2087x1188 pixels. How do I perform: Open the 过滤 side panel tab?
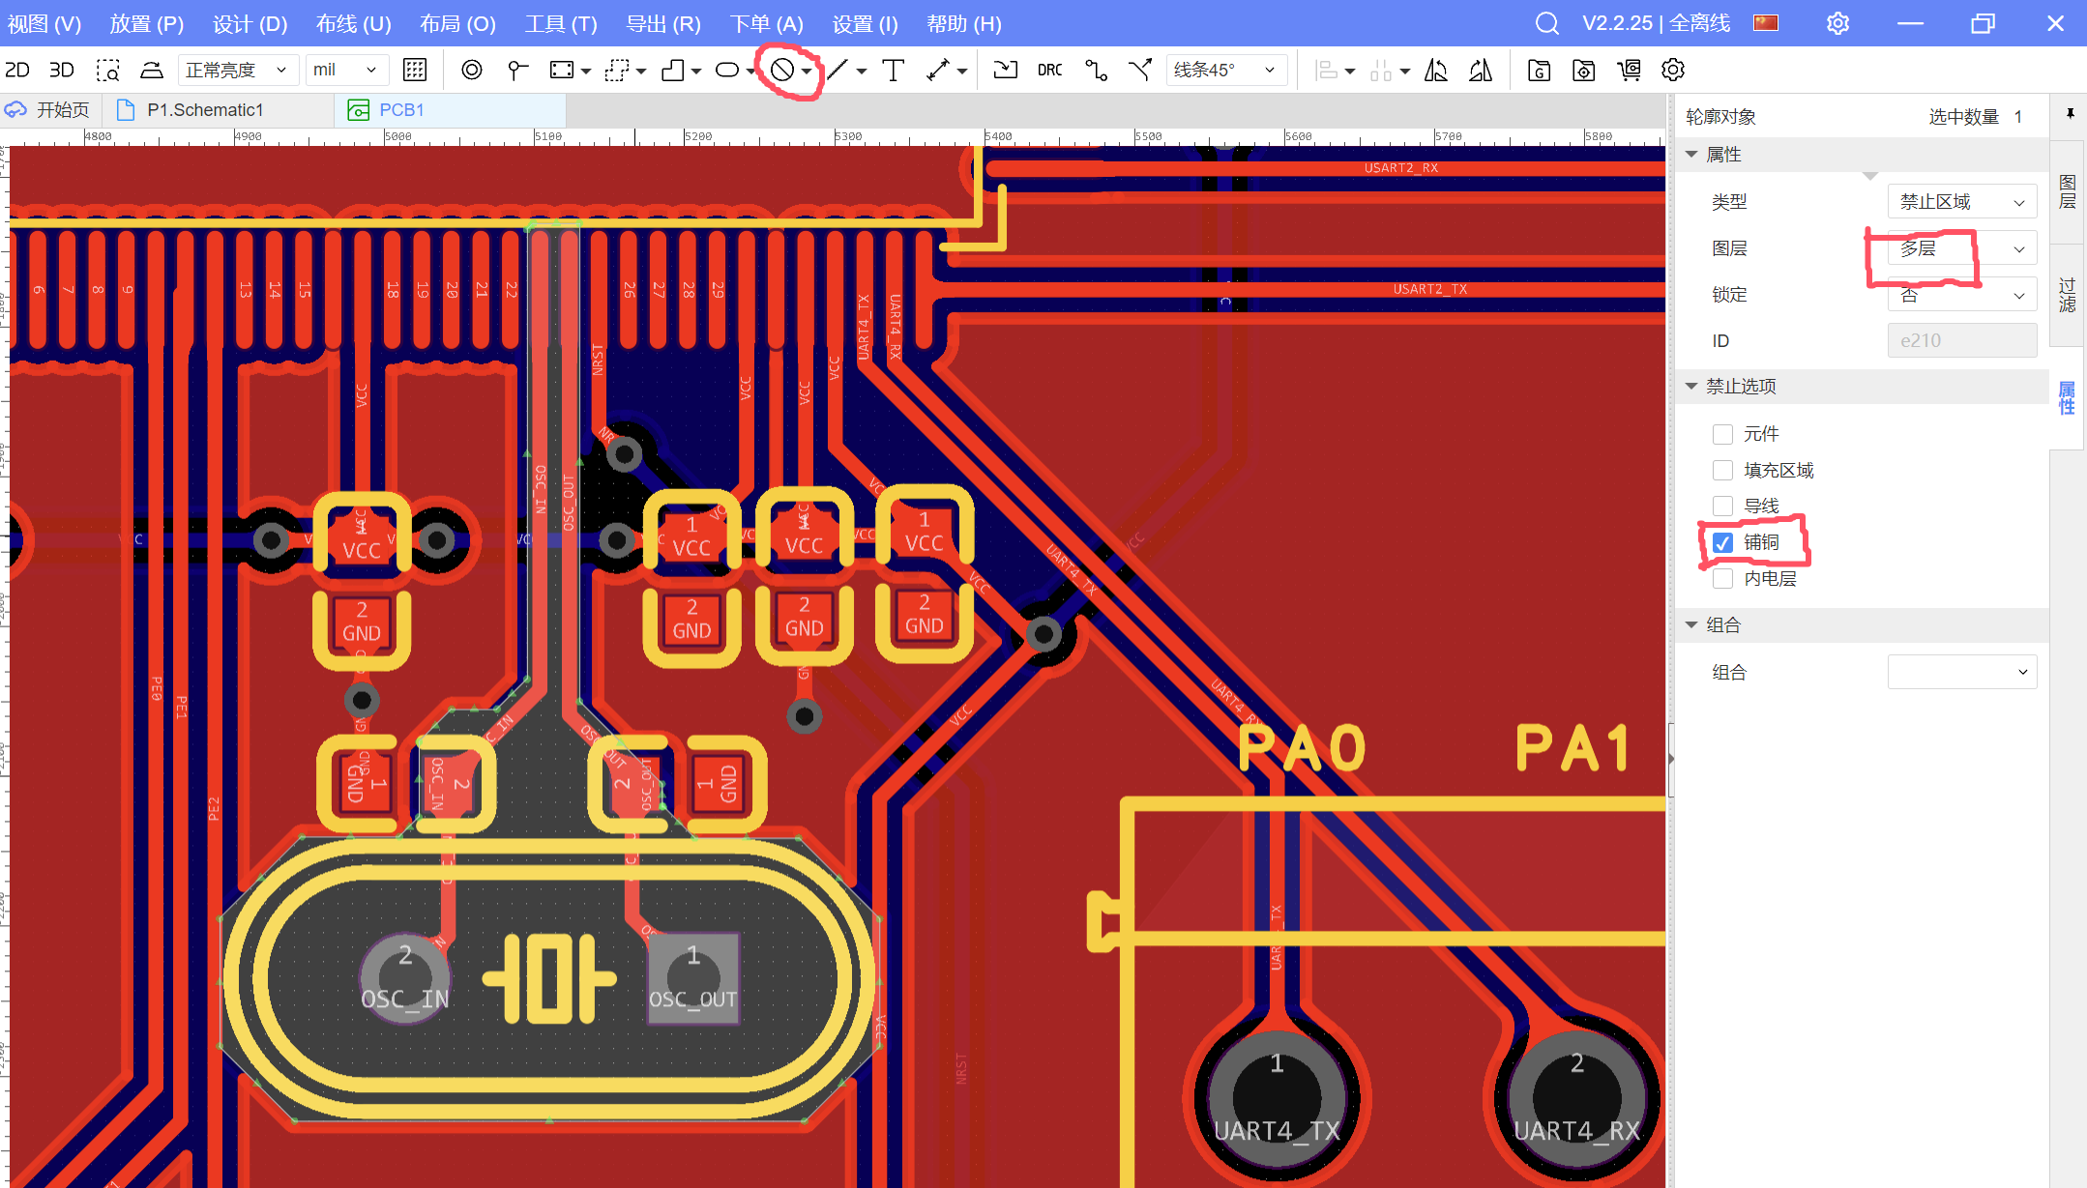(2068, 295)
